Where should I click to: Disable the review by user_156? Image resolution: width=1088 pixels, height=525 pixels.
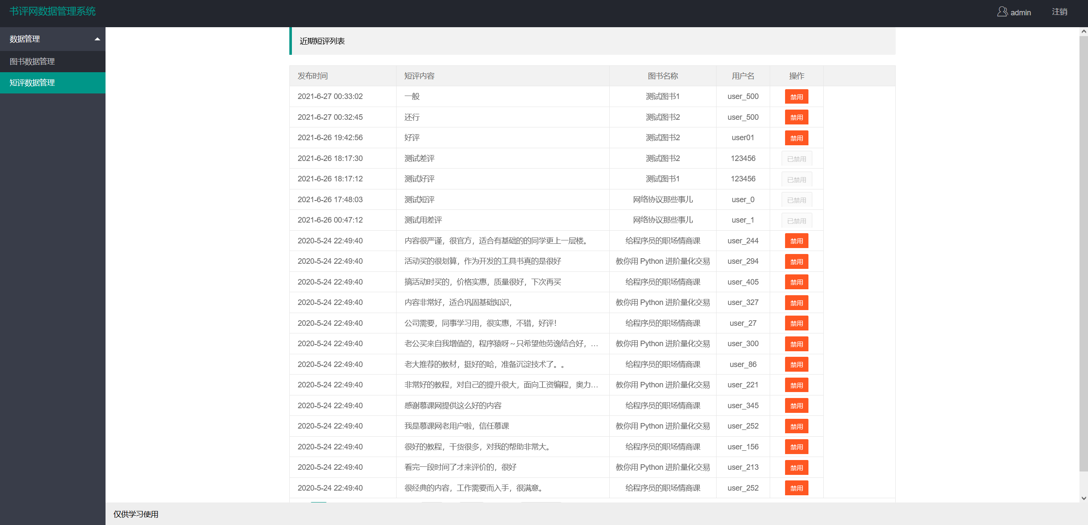[x=797, y=447]
